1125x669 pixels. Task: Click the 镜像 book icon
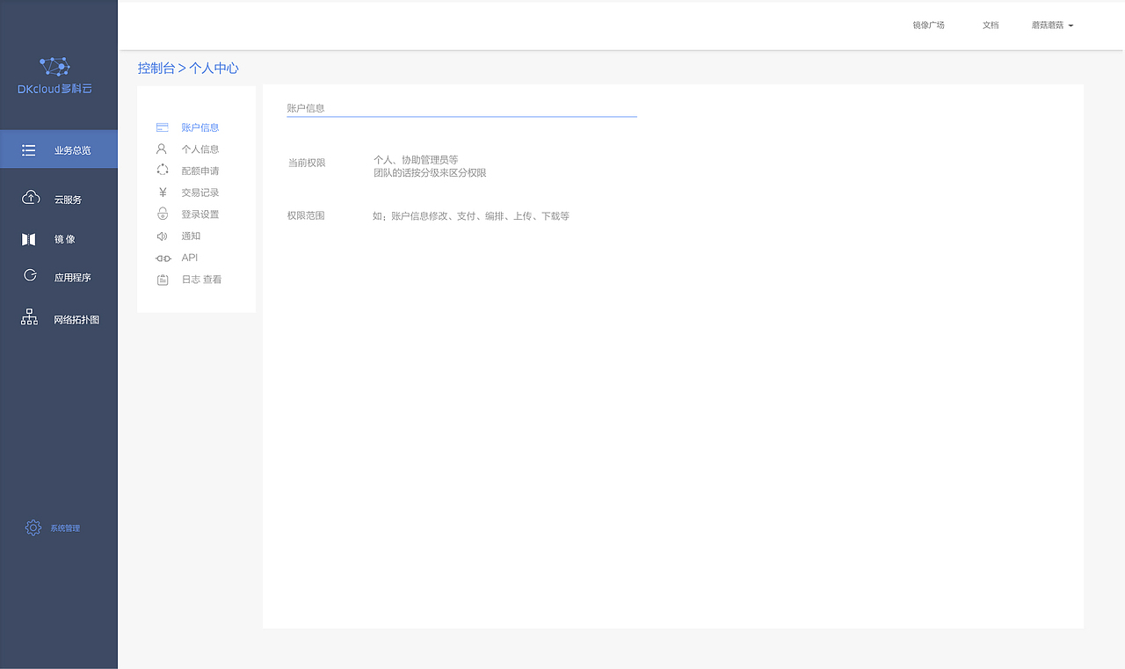pyautogui.click(x=29, y=239)
